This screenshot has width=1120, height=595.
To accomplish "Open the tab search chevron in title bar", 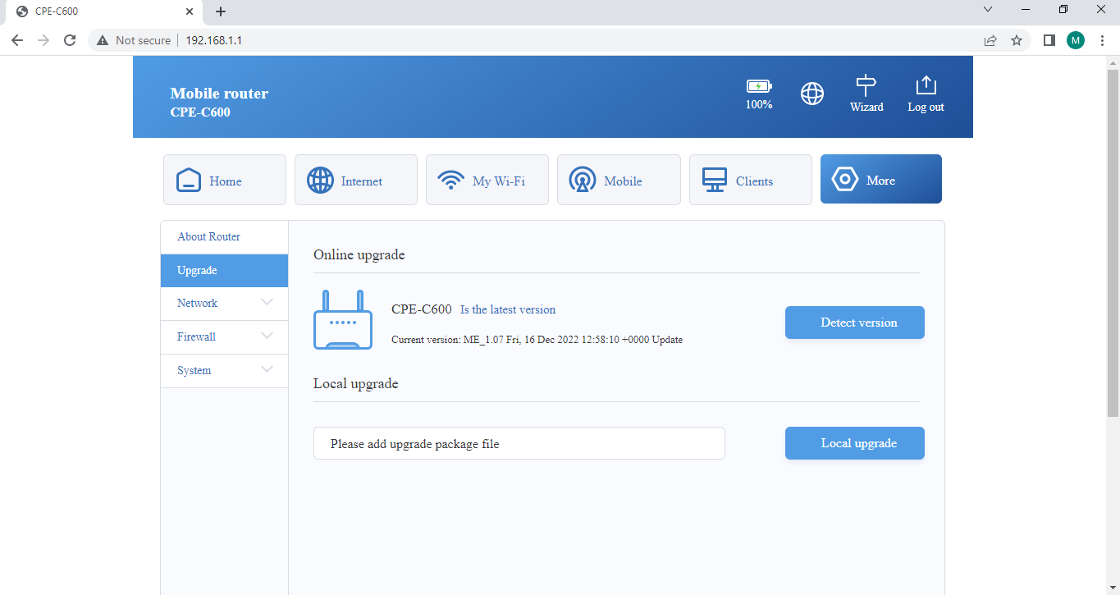I will [x=988, y=10].
